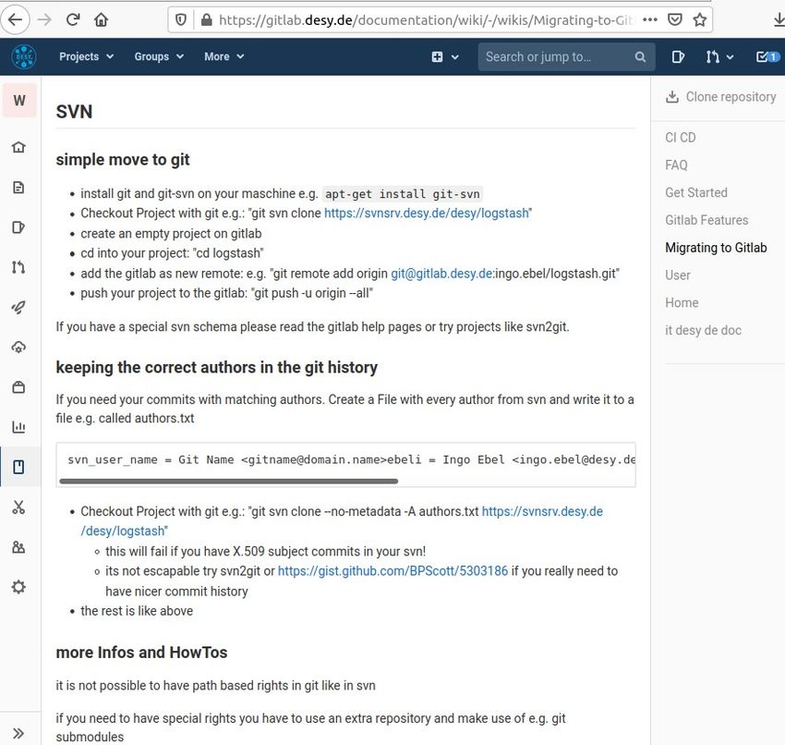Open the Groups dropdown menu
The height and width of the screenshot is (745, 785).
pyautogui.click(x=159, y=56)
